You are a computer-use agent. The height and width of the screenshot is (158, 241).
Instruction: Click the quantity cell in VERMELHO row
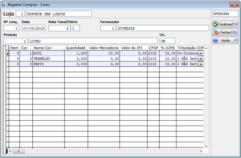[76, 58]
